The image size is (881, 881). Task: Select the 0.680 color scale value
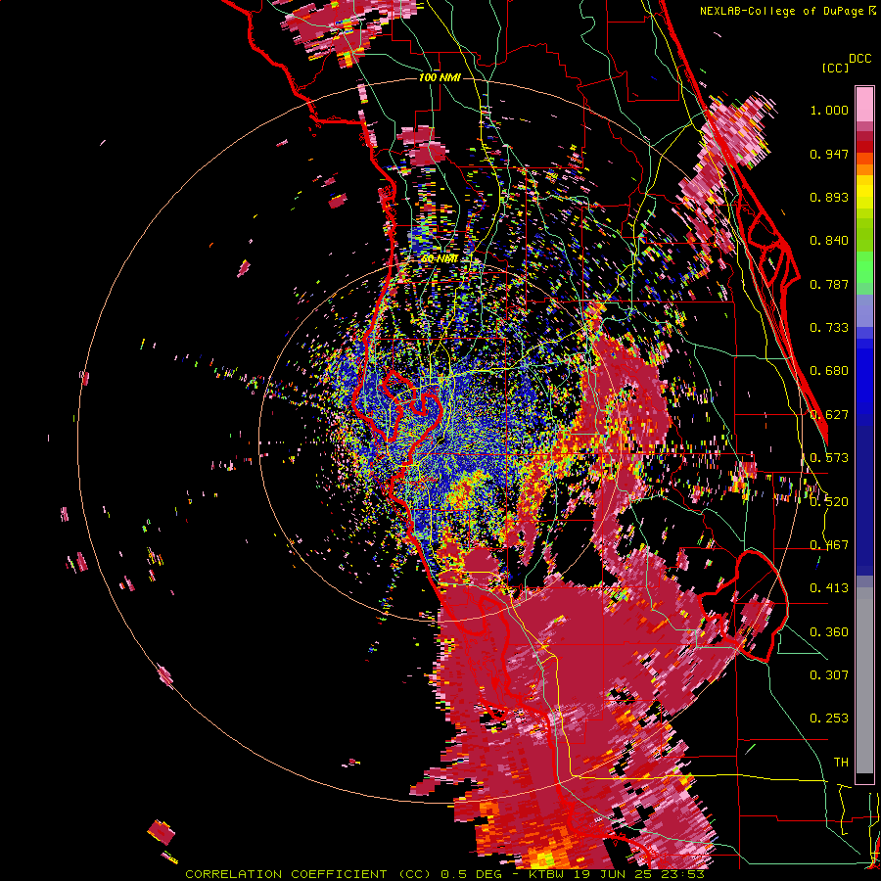click(829, 371)
